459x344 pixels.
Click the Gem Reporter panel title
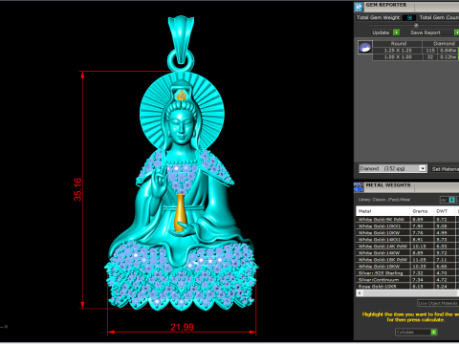(386, 5)
